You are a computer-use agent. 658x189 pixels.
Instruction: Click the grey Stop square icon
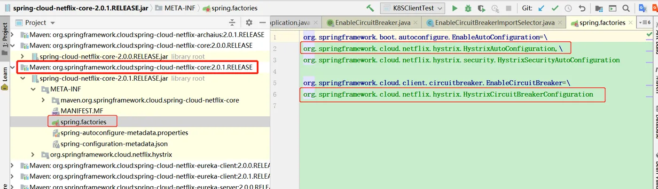point(508,8)
